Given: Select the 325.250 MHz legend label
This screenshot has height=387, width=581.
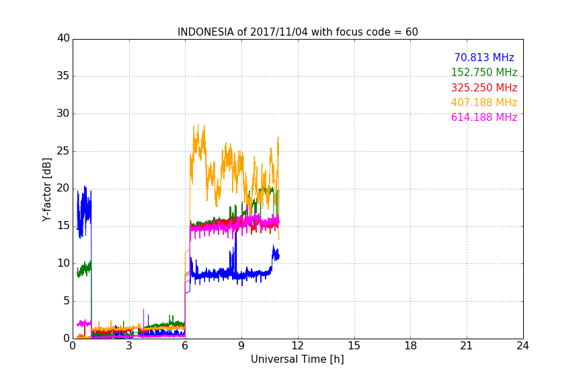Looking at the screenshot, I should (484, 87).
